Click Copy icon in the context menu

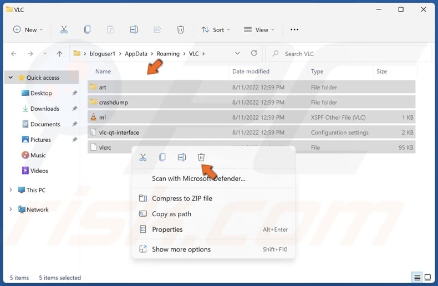tap(162, 157)
